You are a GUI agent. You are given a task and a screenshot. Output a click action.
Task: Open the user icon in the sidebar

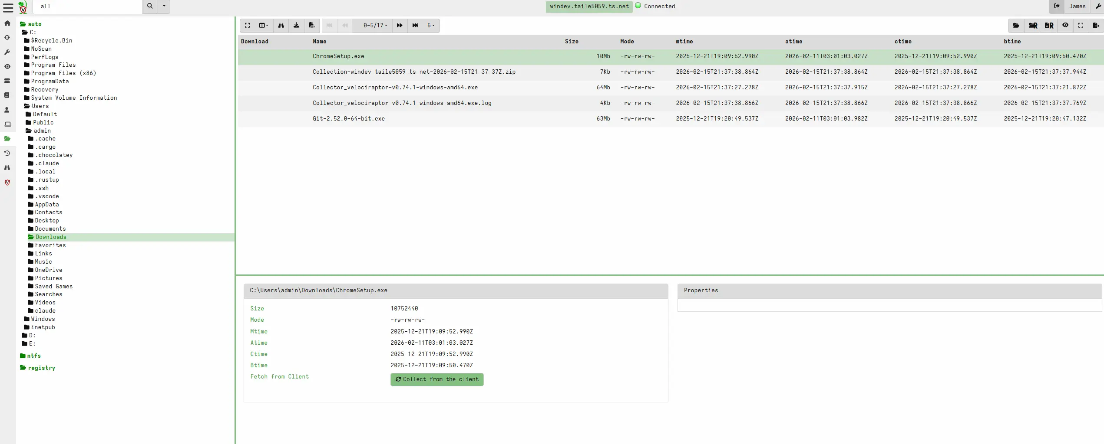click(7, 110)
